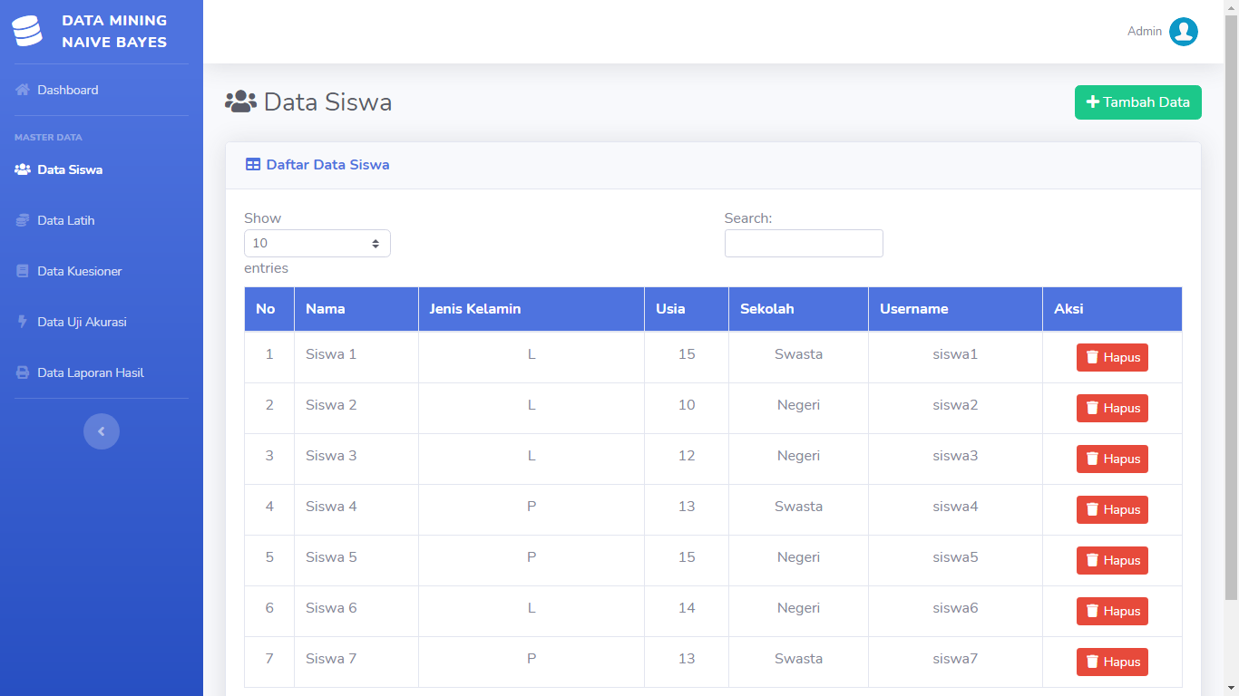Click Hapus in the Siswa 5 row
The height and width of the screenshot is (696, 1239).
click(1112, 561)
